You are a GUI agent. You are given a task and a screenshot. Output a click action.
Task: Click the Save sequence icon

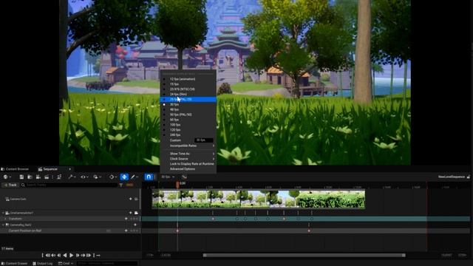(x=21, y=177)
